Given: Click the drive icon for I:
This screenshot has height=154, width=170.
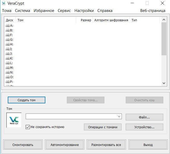Looking at the screenshot, I should click(x=8, y=49).
